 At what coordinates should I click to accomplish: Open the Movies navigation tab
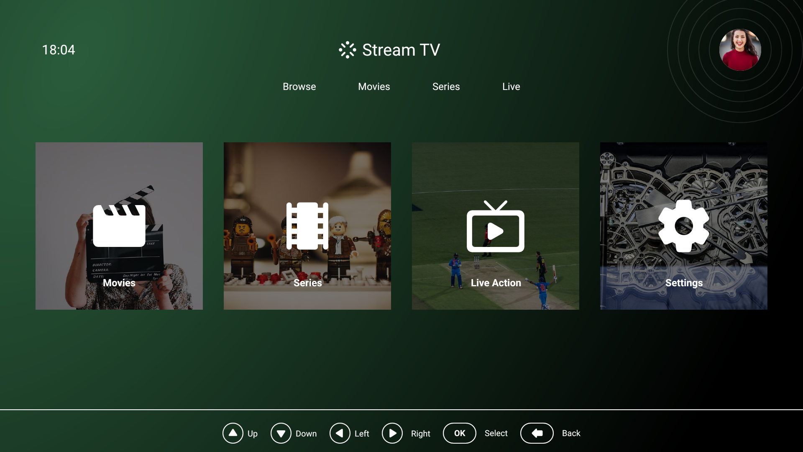point(374,87)
